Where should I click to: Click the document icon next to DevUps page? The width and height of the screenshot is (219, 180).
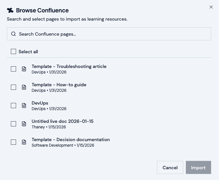click(x=24, y=106)
